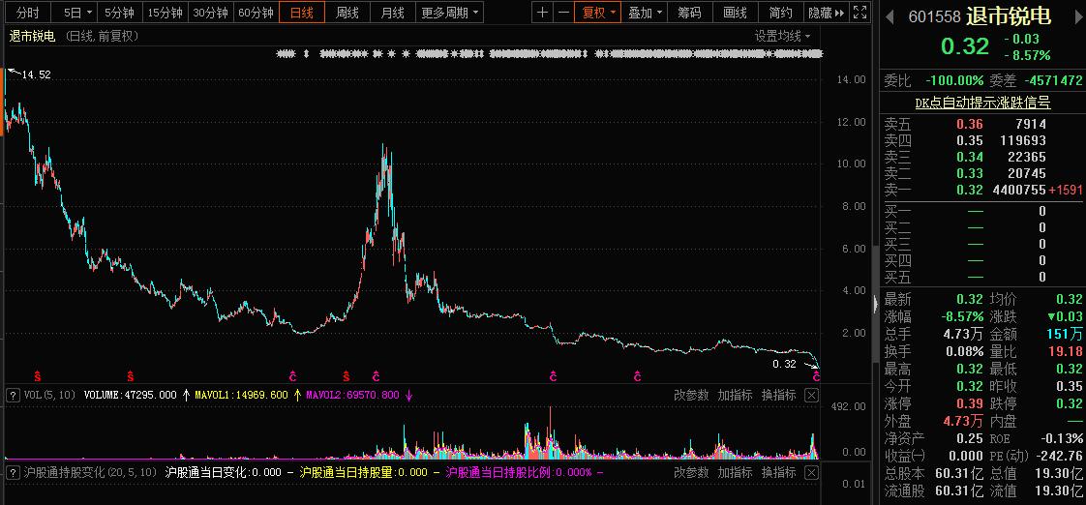Select 卖三 row priced 0.34
This screenshot has width=1086, height=505.
982,158
